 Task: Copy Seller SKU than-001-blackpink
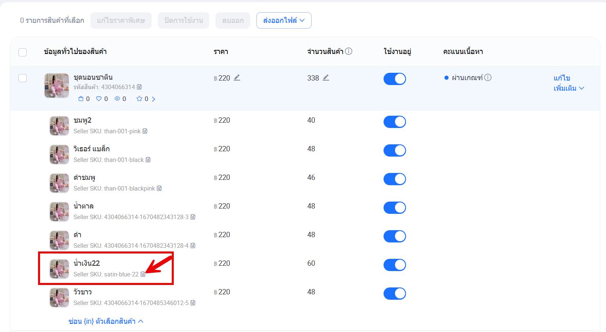tap(159, 188)
